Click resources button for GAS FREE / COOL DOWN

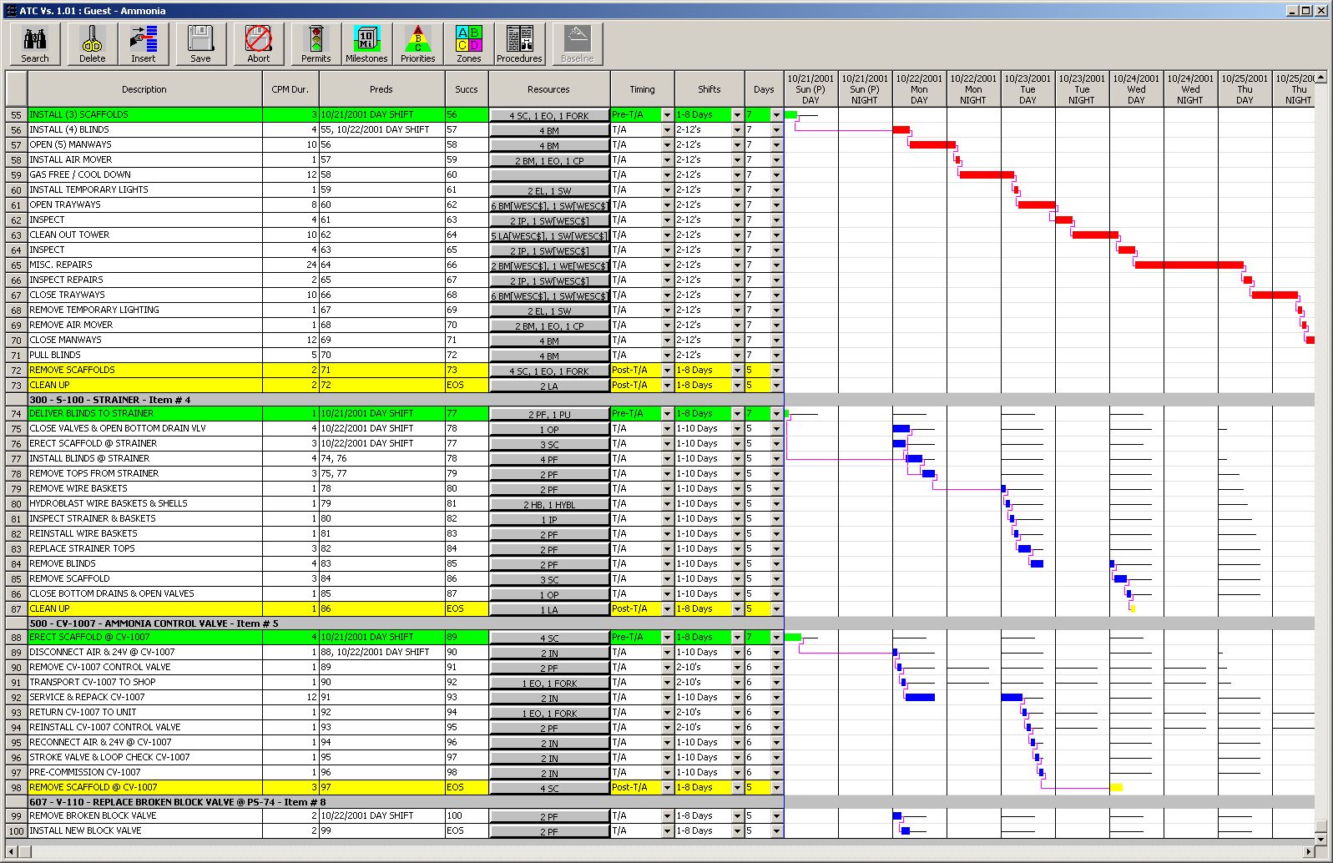coord(549,175)
